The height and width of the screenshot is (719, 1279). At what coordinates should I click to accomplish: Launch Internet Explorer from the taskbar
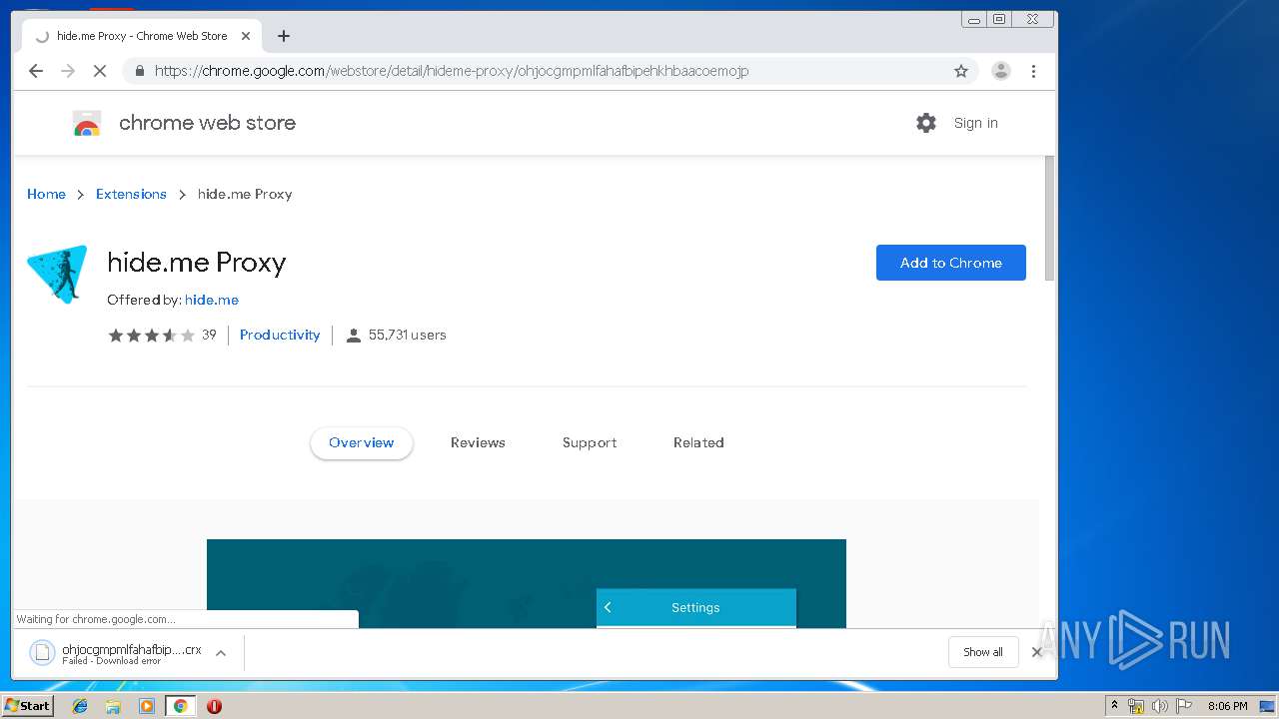coord(80,706)
